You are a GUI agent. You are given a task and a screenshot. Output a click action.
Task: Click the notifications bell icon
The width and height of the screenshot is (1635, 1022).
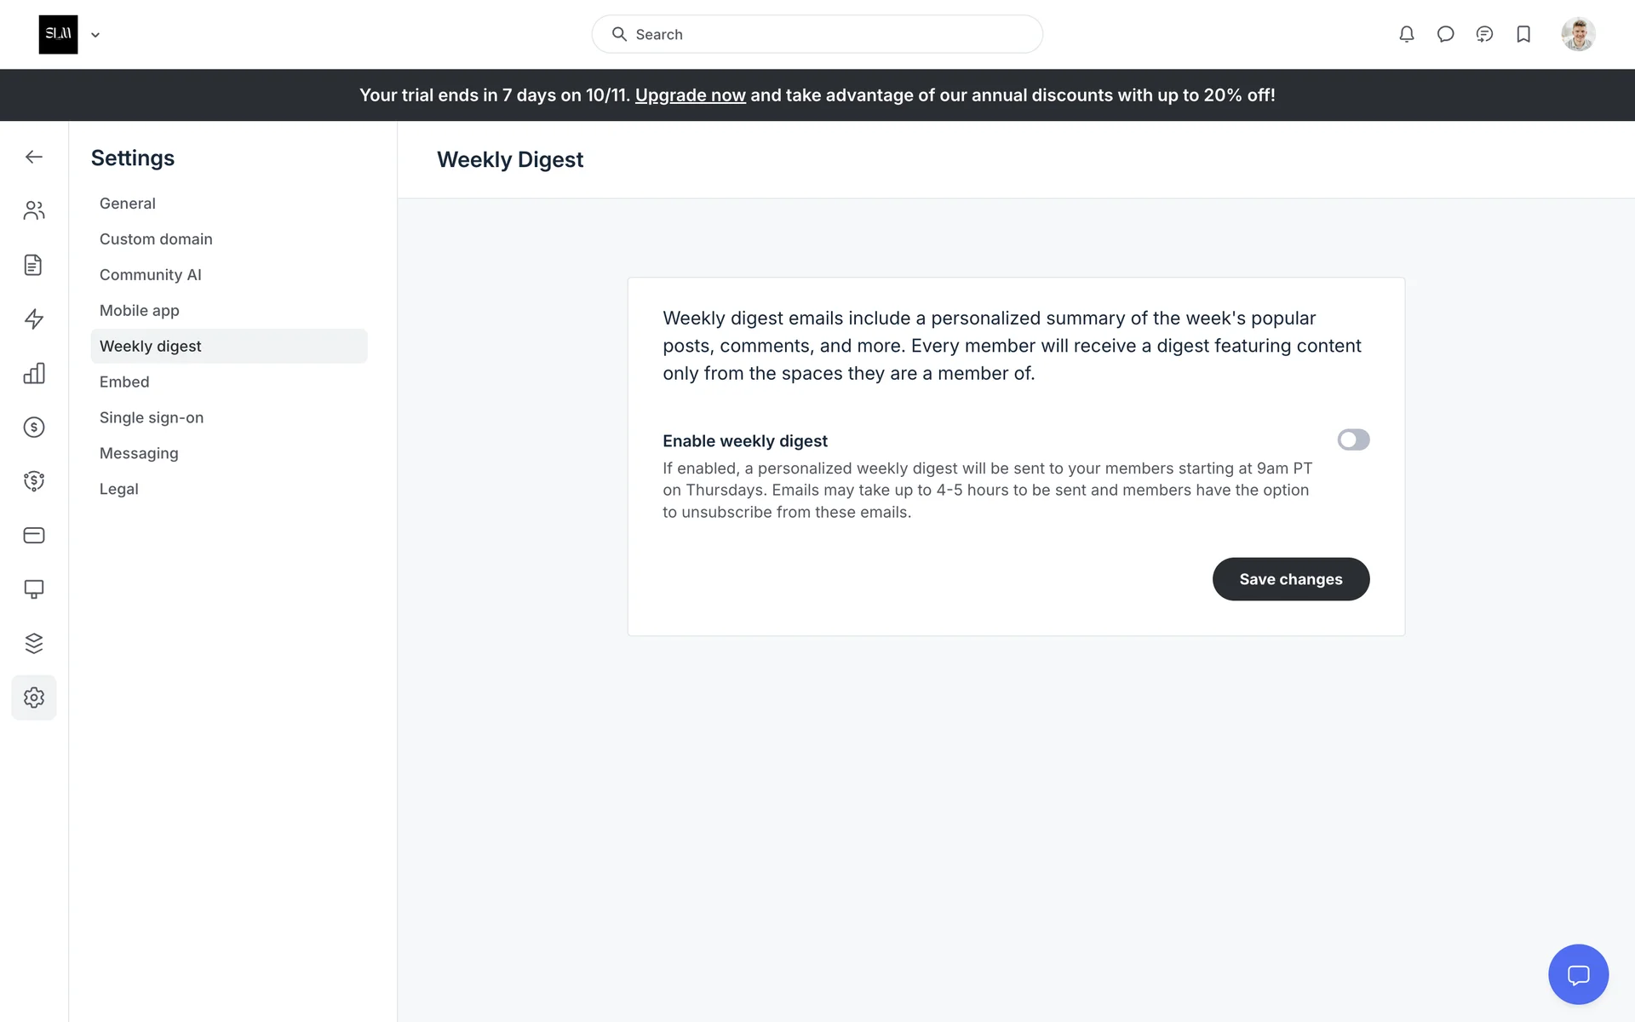[x=1407, y=34]
